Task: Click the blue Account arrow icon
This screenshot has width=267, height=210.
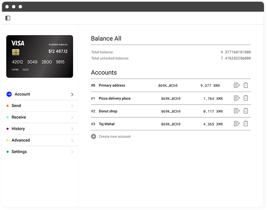Action: coord(9,94)
